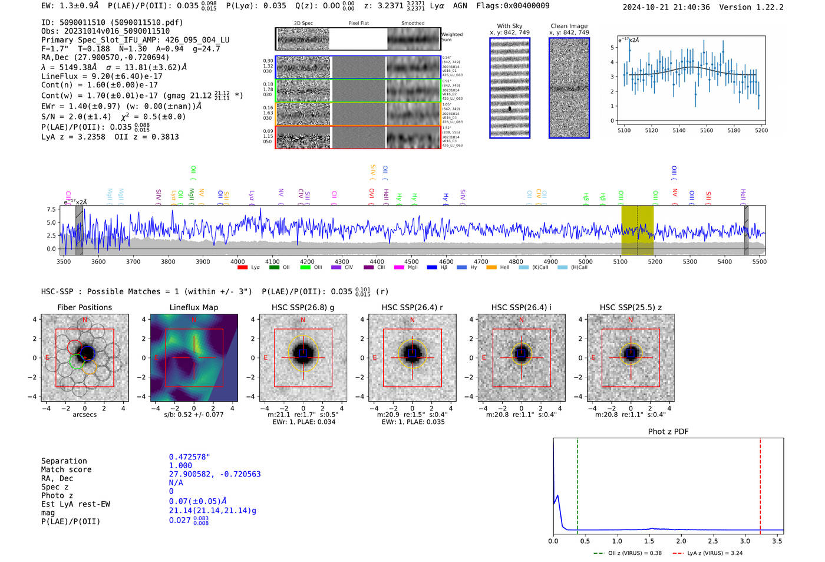Click the Fiber Positions panel

(x=85, y=358)
